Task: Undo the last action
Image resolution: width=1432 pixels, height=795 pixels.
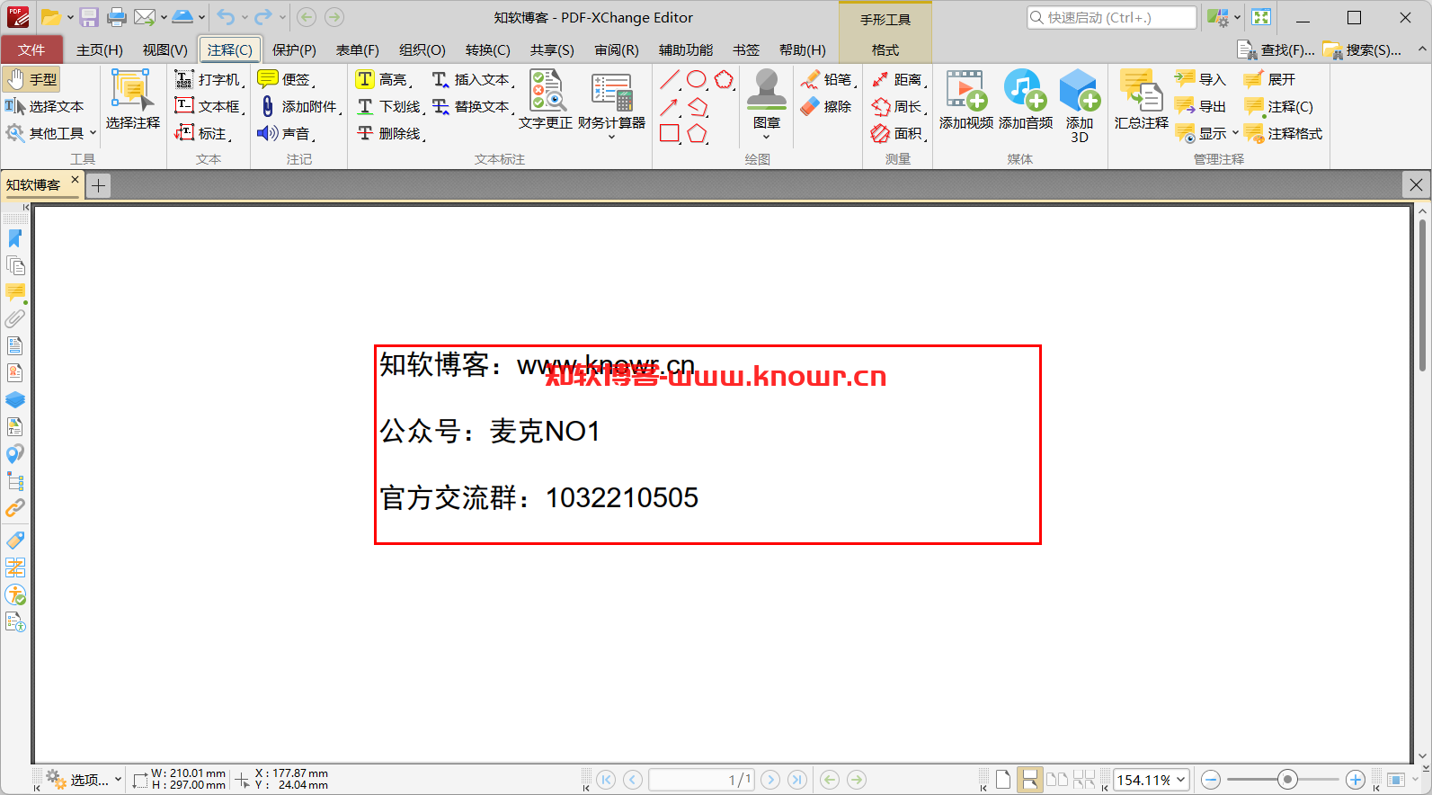Action: 225,17
